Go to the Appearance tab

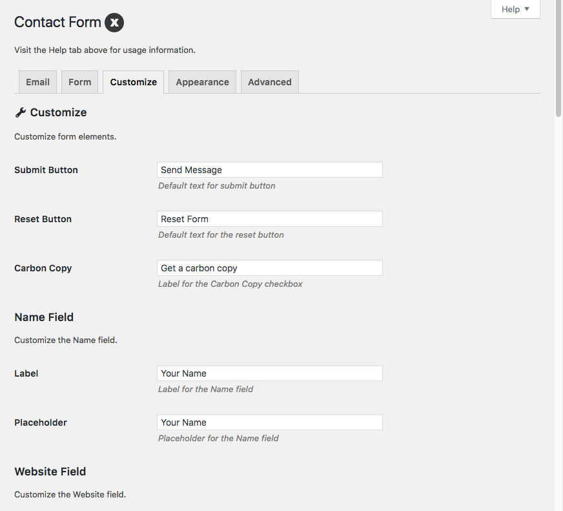tap(202, 82)
